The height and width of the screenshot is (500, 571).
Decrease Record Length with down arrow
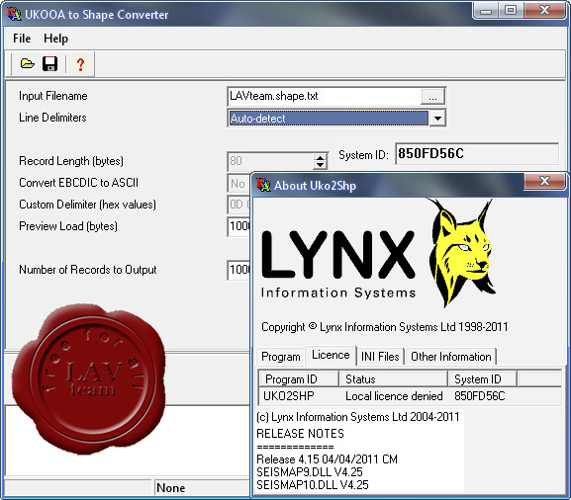pos(320,165)
